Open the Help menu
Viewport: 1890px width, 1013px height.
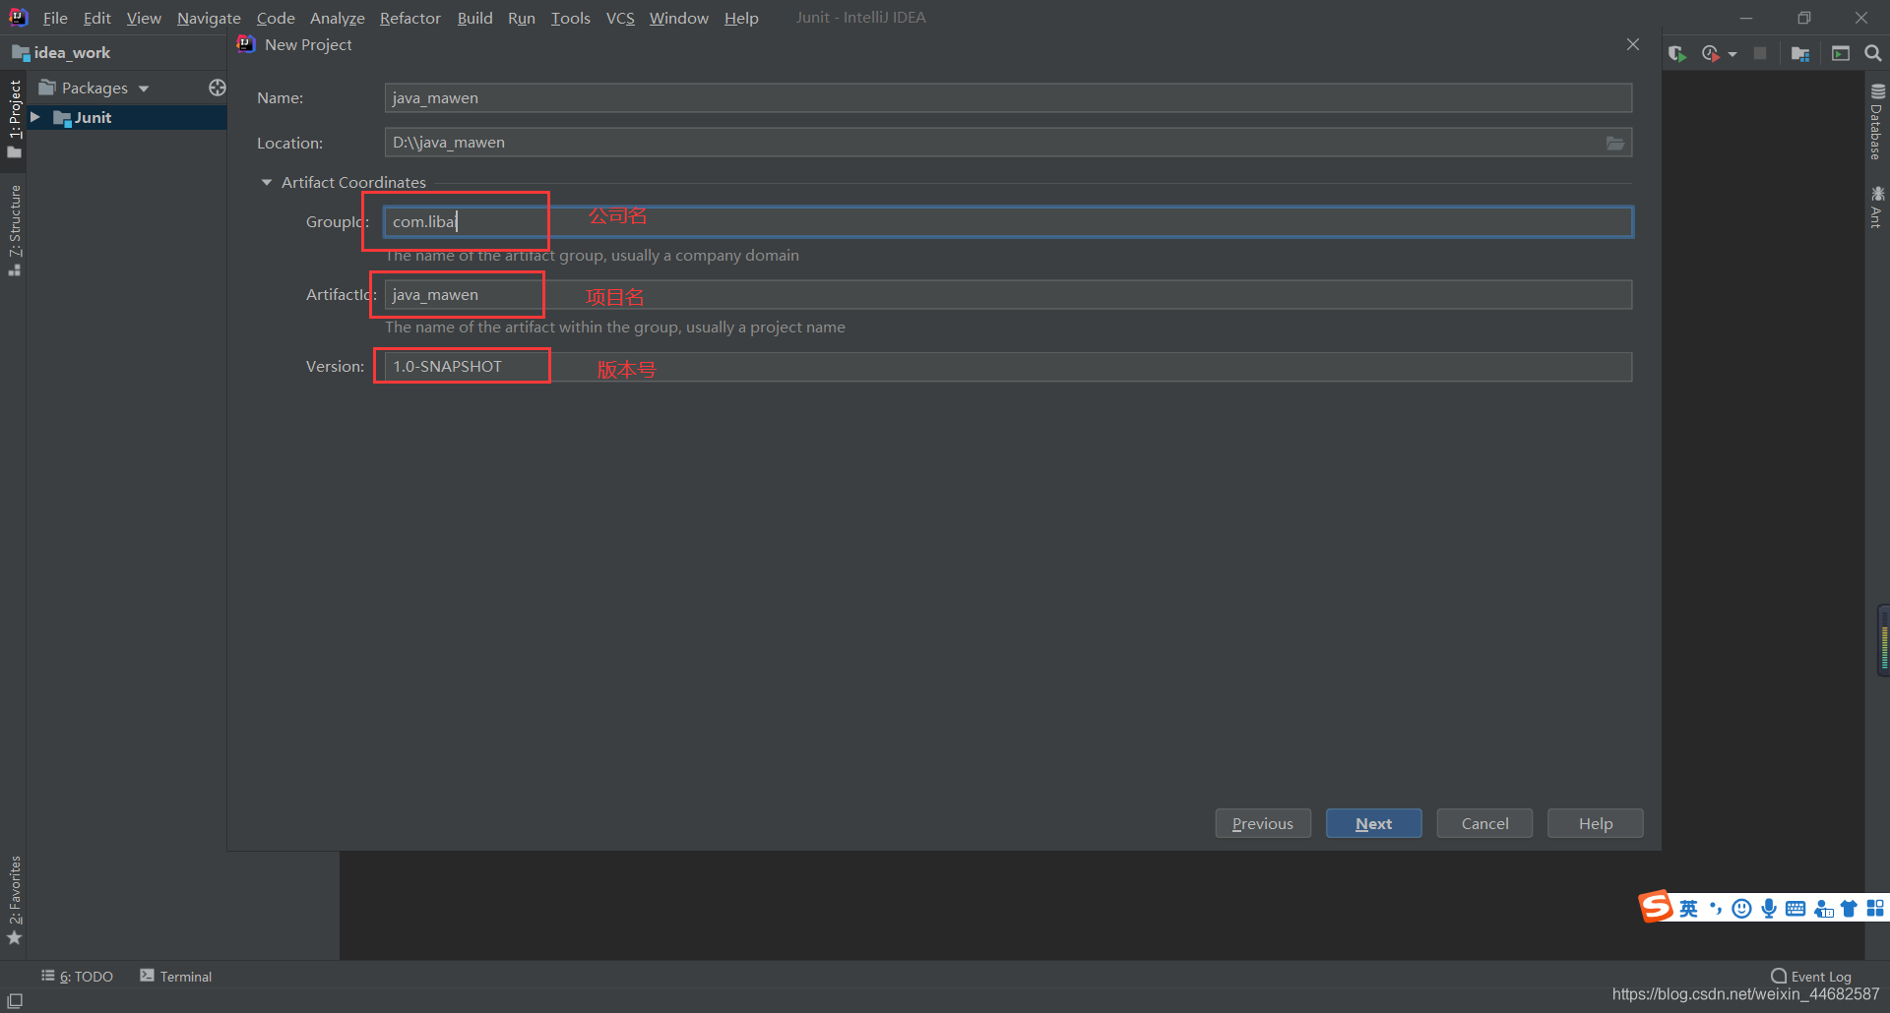pos(741,18)
